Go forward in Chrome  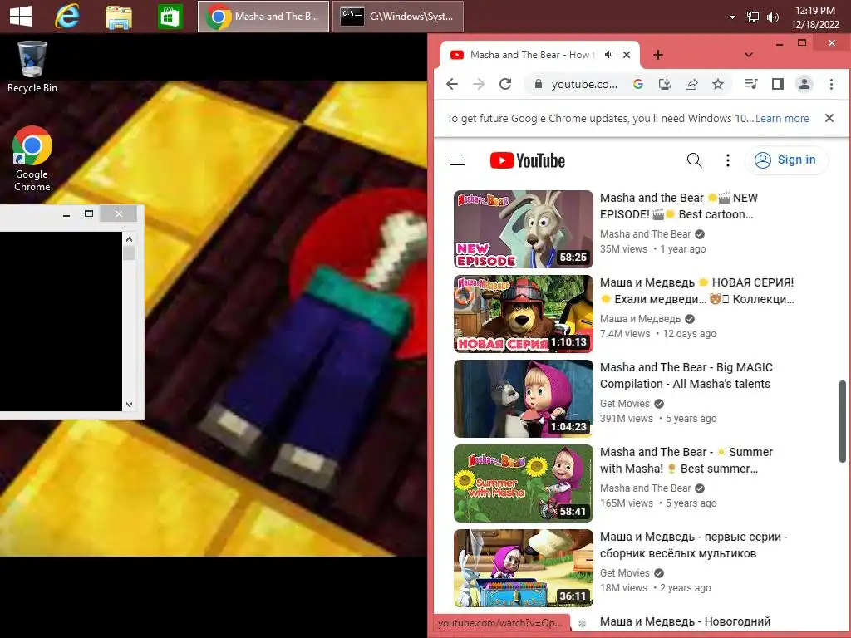[x=478, y=84]
